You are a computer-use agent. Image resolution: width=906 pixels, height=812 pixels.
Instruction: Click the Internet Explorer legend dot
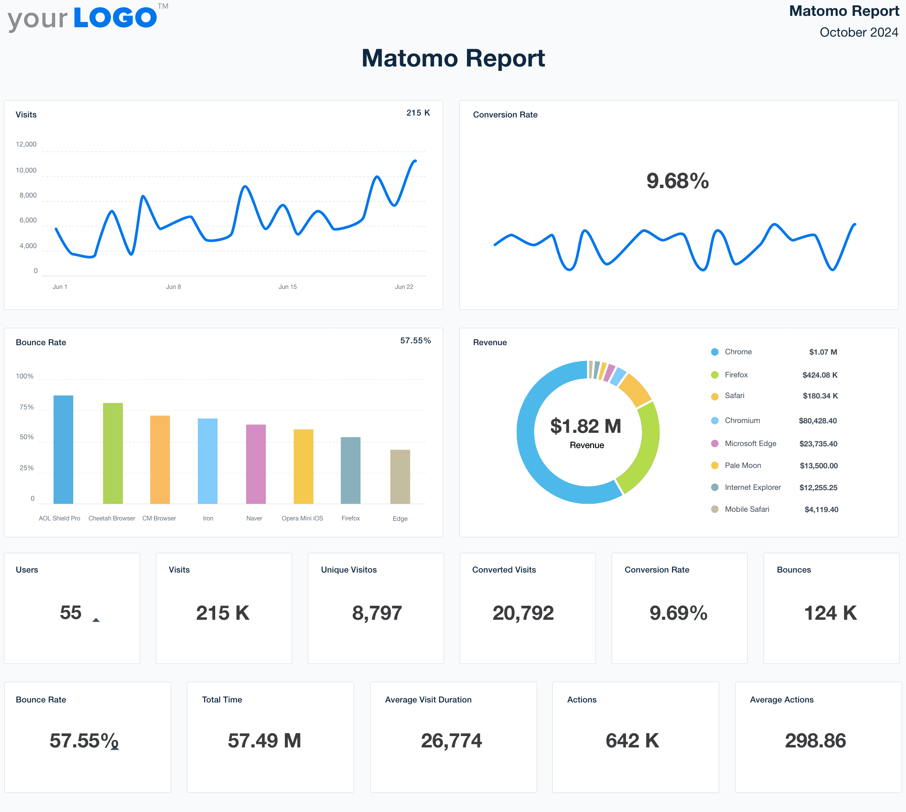(x=715, y=487)
